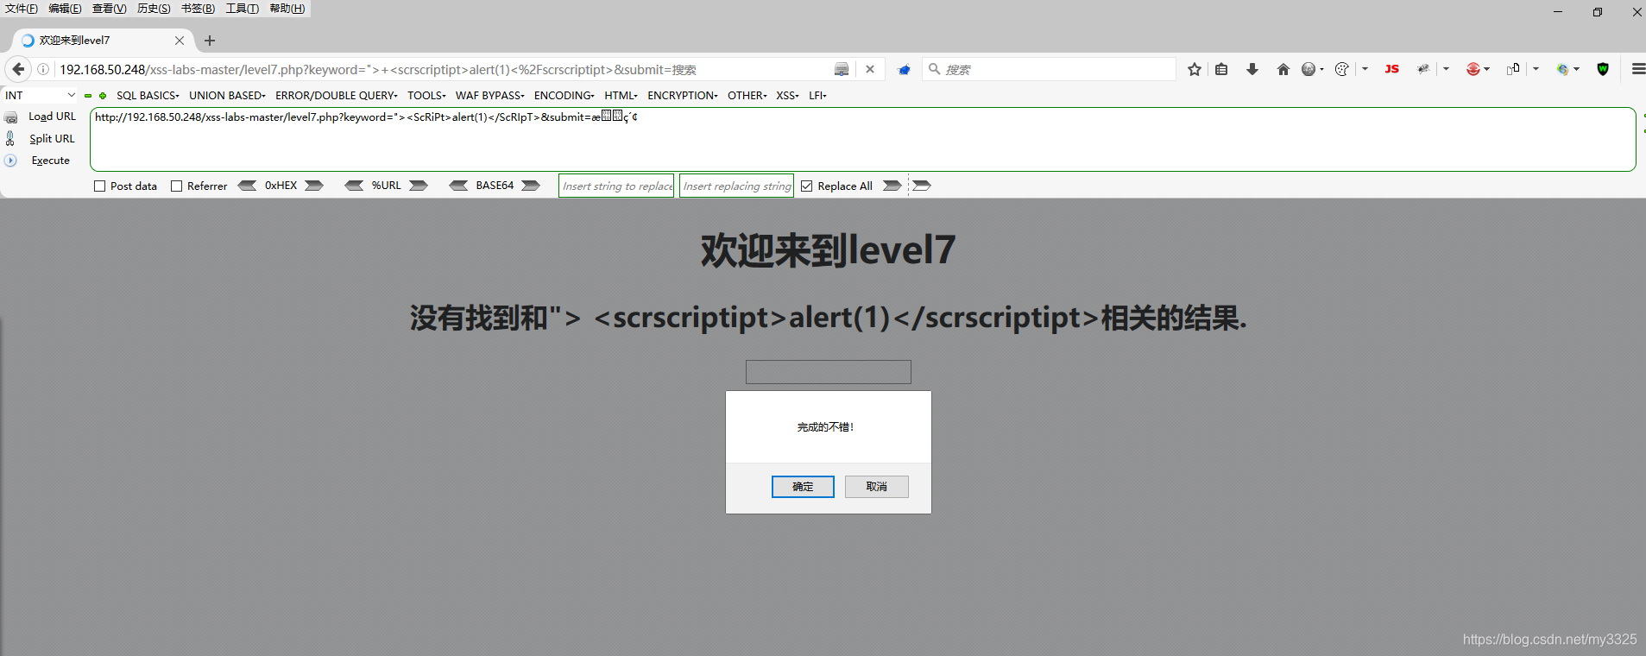Open the 查看(V) menu
Viewport: 1646px width, 656px height.
pyautogui.click(x=110, y=9)
